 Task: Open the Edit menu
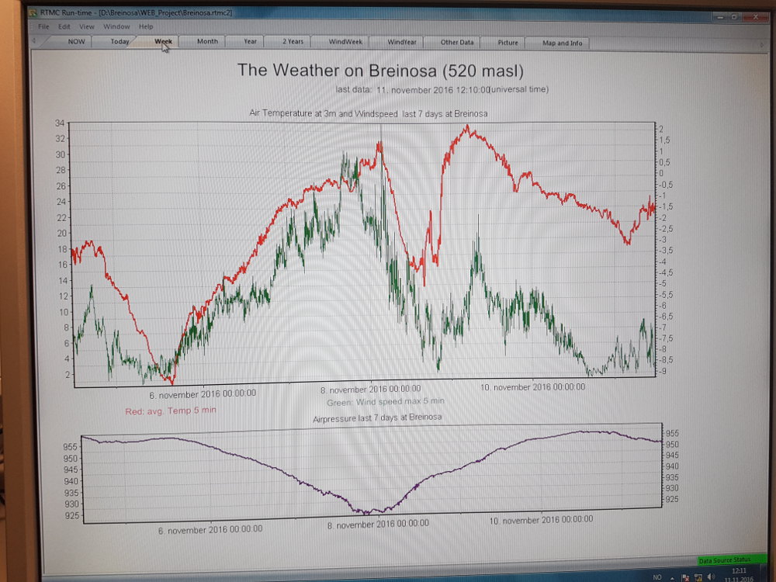[64, 26]
